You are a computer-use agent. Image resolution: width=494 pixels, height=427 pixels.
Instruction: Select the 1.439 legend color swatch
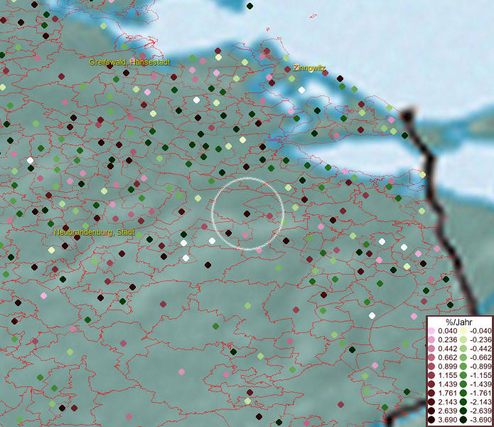[431, 384]
